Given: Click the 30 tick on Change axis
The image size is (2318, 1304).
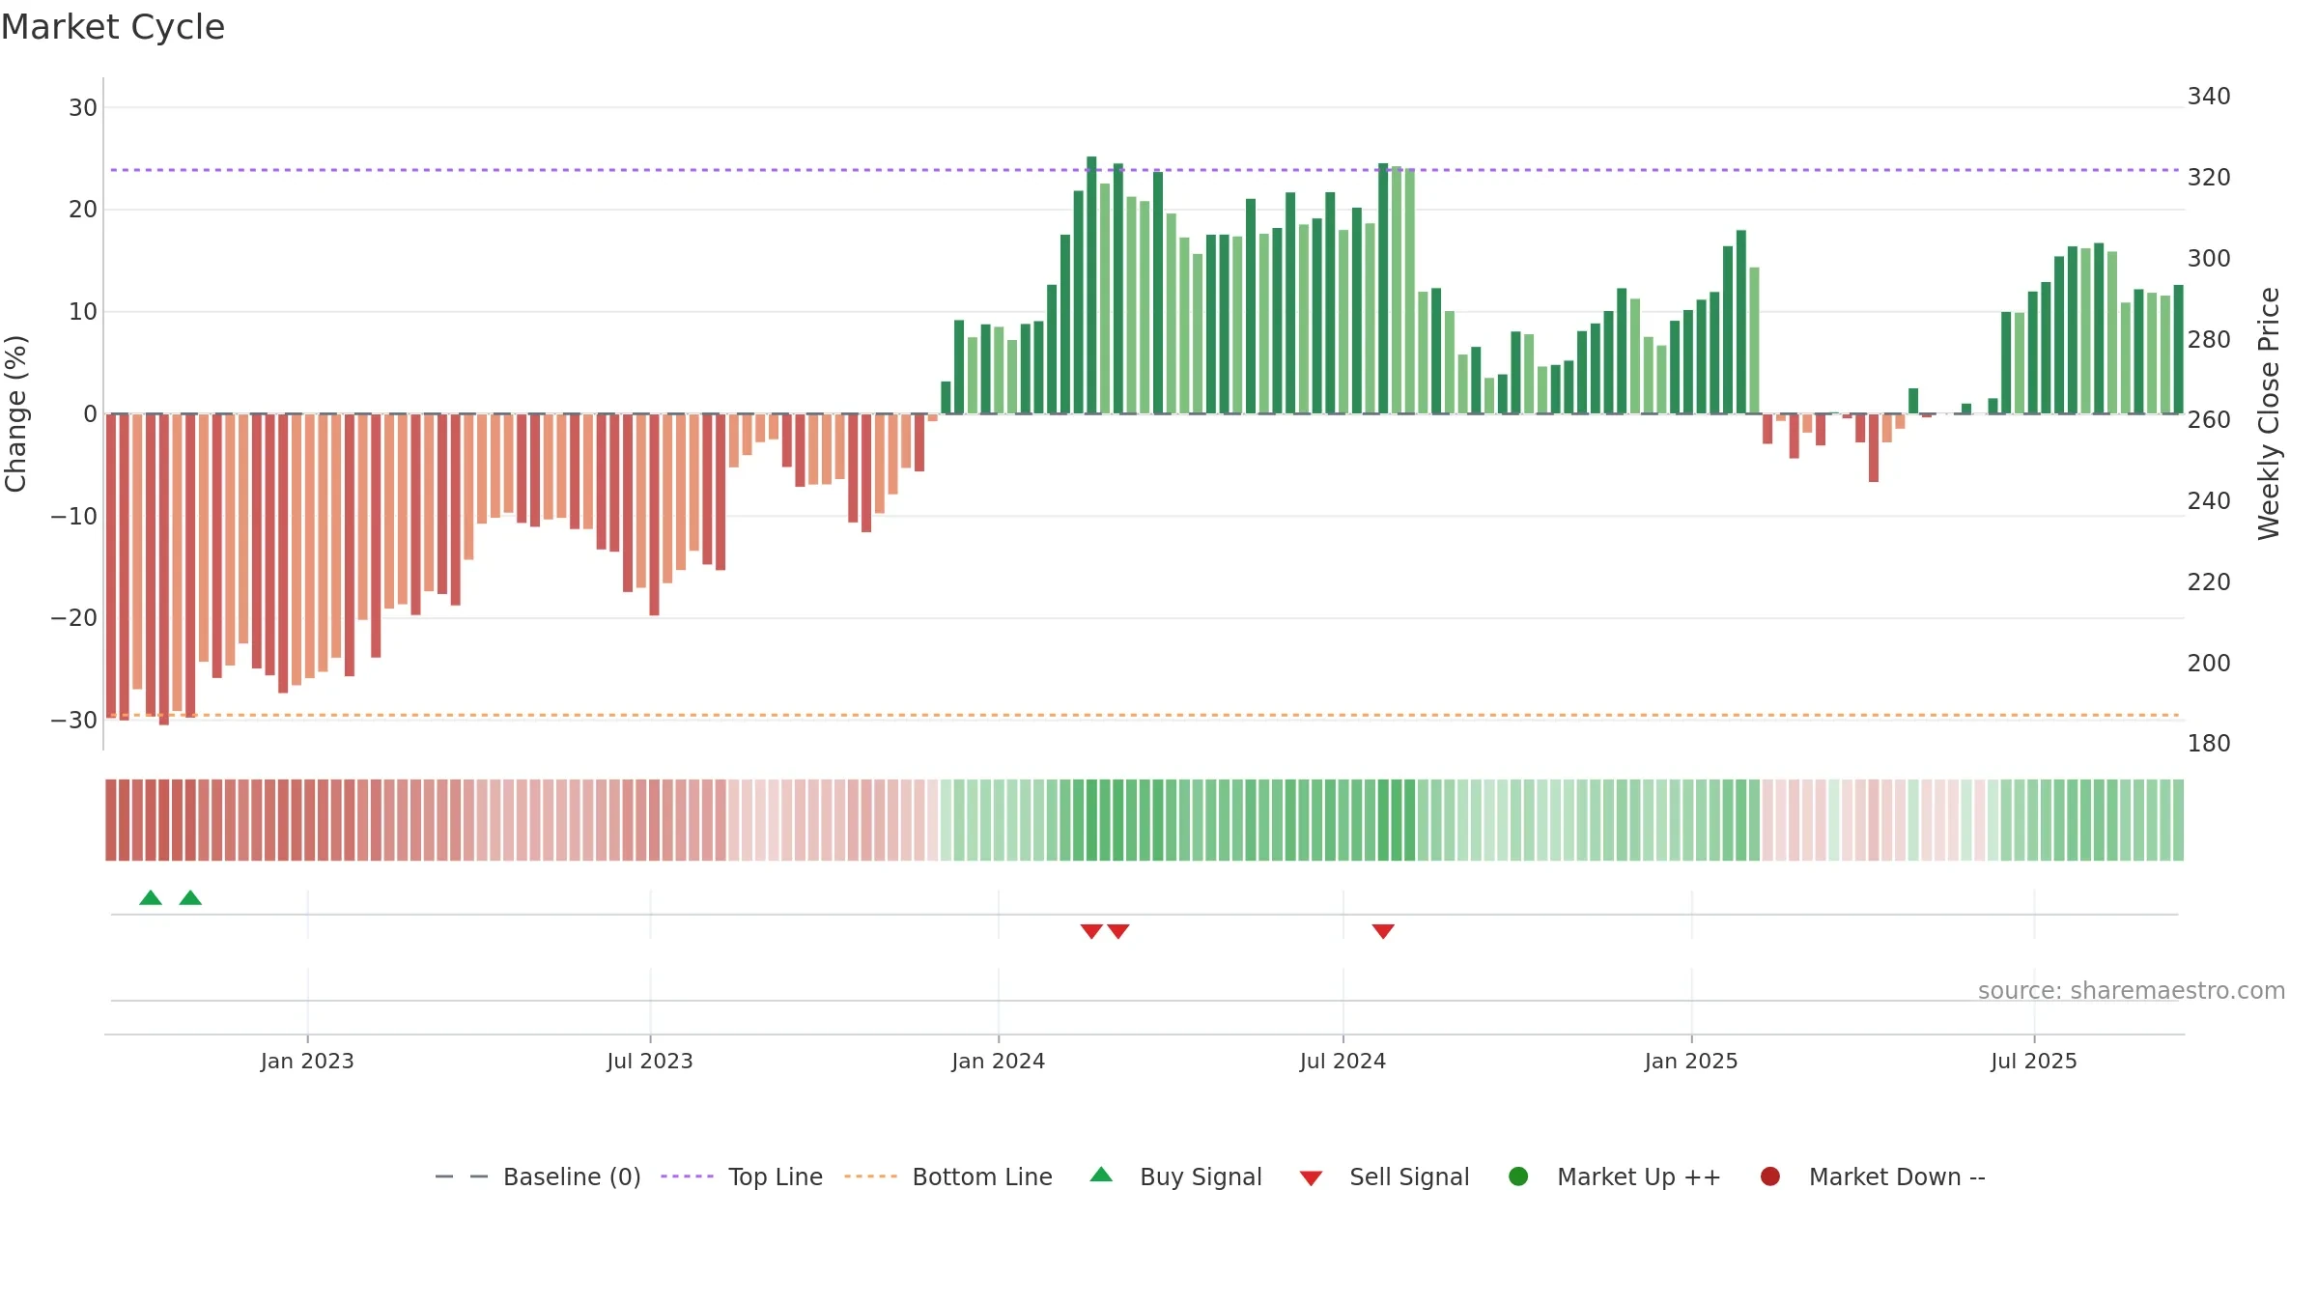Looking at the screenshot, I should (x=83, y=108).
